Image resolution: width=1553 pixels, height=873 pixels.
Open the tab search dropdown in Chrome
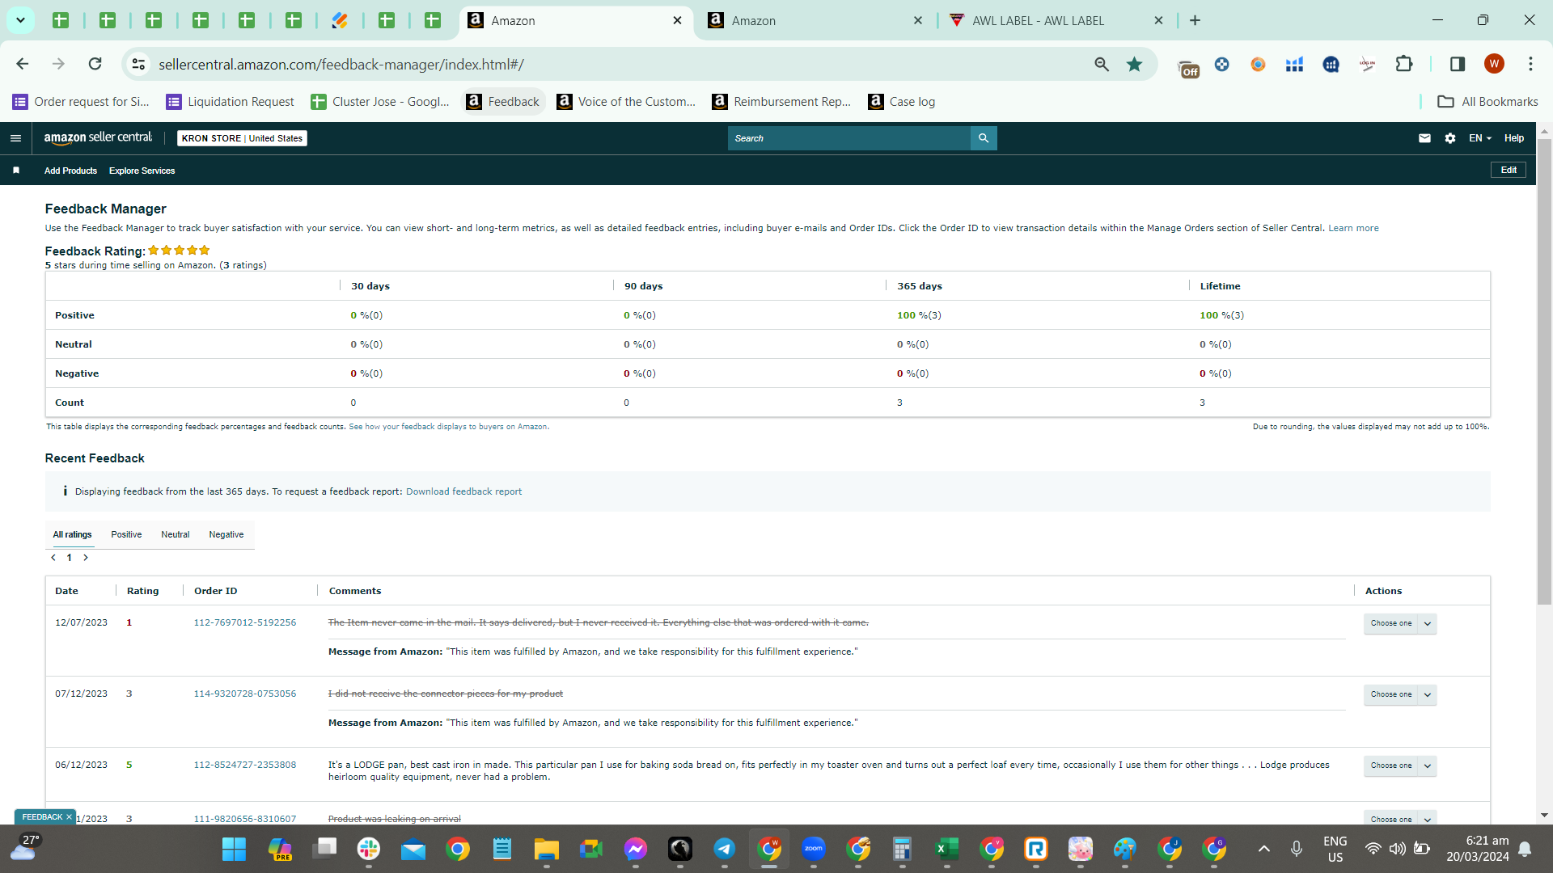20,20
